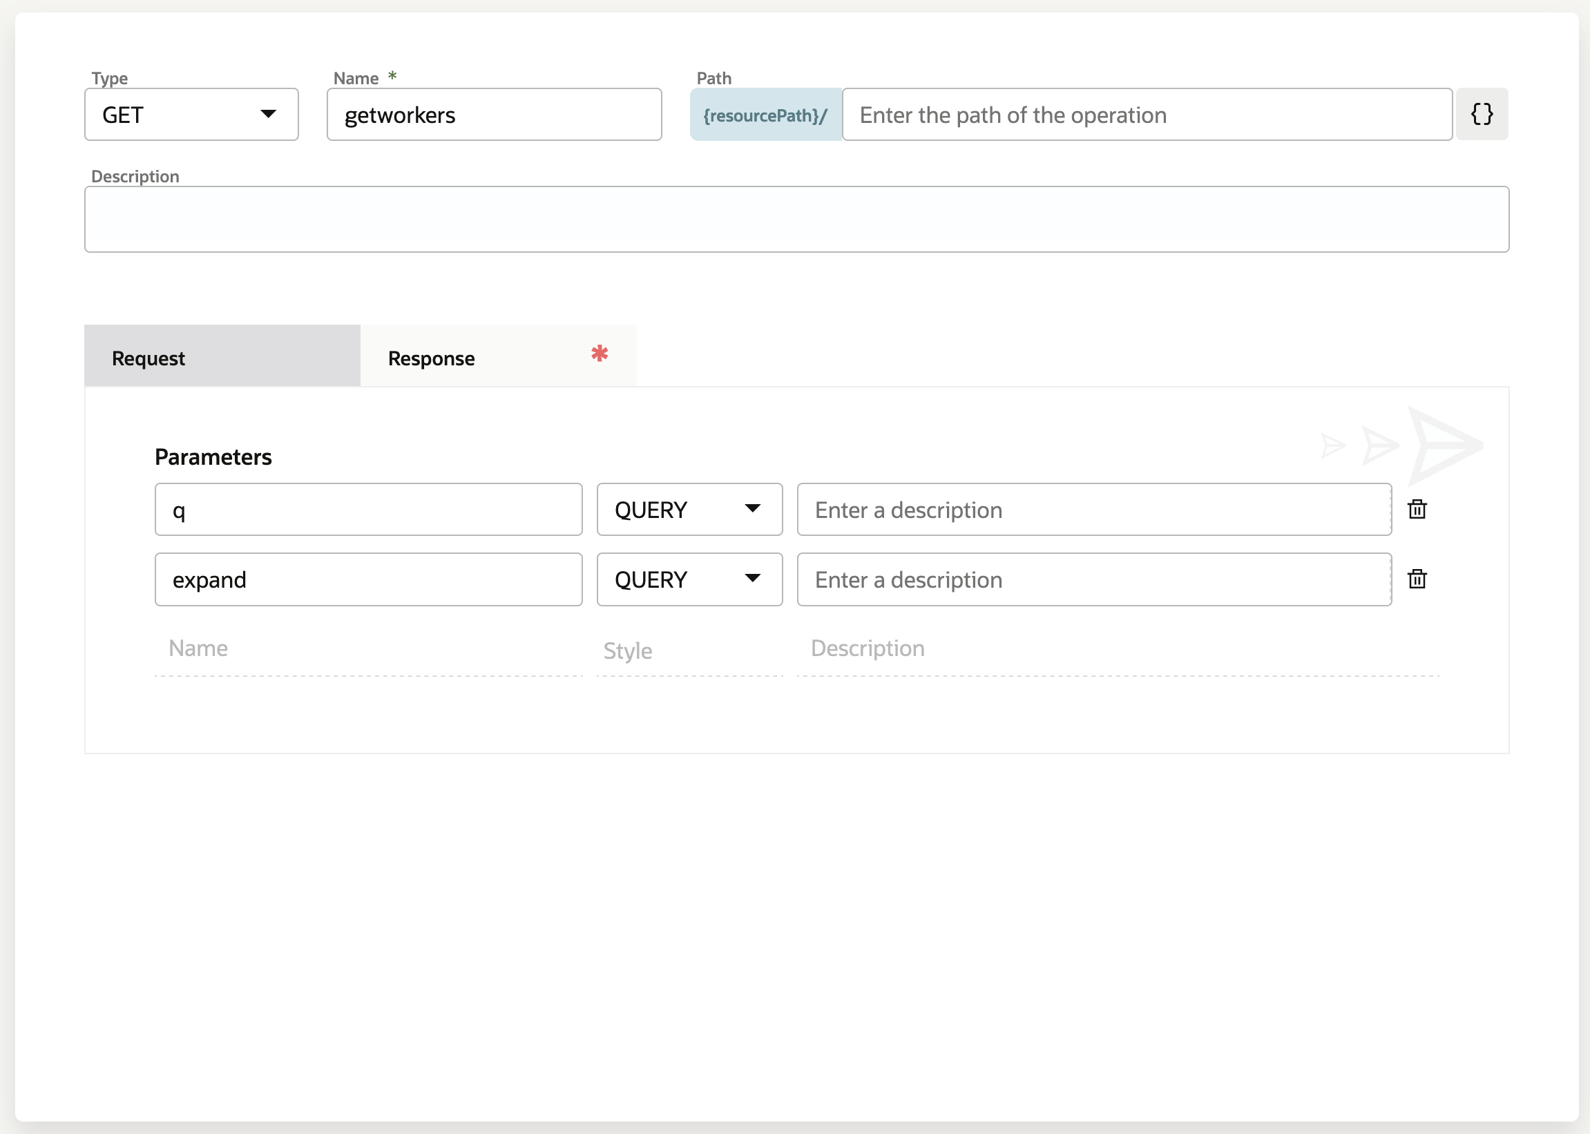
Task: Click the {} expression builder icon next to Path
Action: click(x=1482, y=114)
